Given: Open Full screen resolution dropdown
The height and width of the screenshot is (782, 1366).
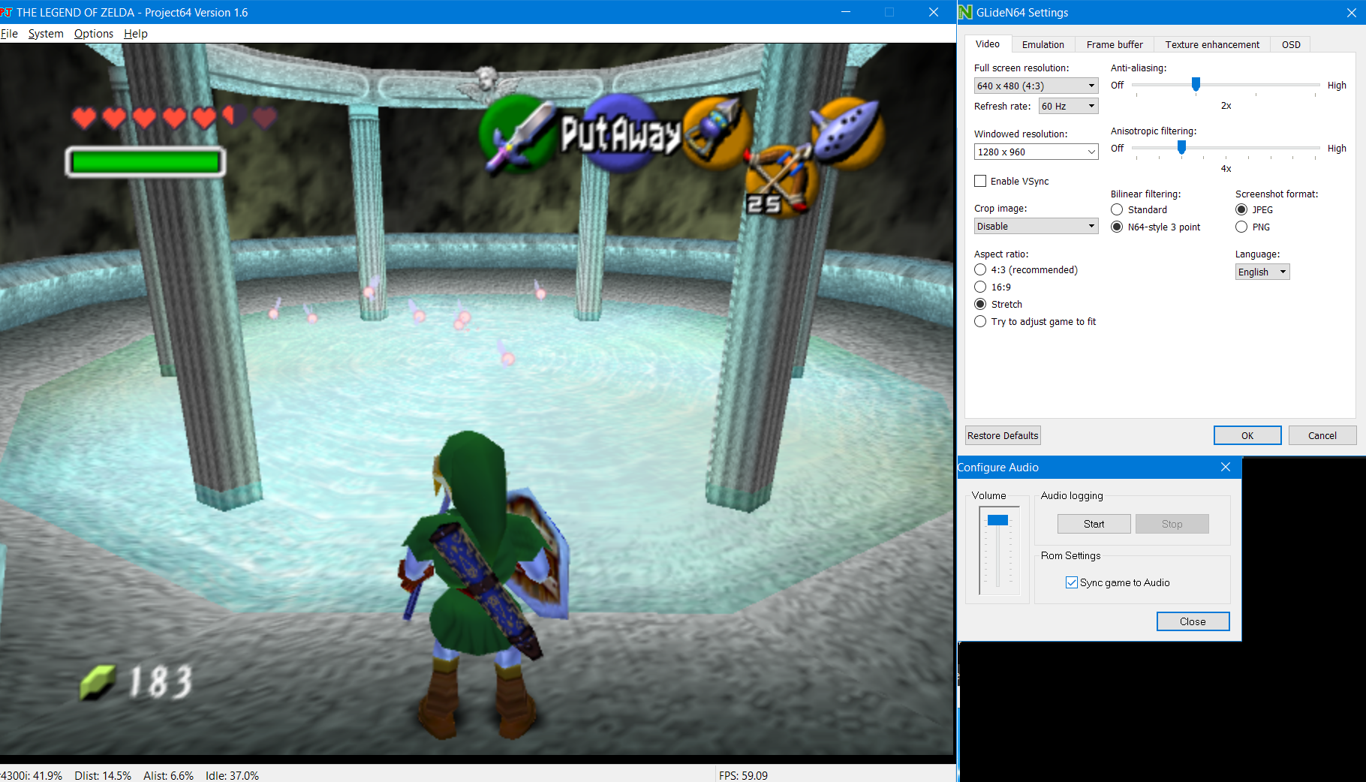Looking at the screenshot, I should [x=1036, y=86].
